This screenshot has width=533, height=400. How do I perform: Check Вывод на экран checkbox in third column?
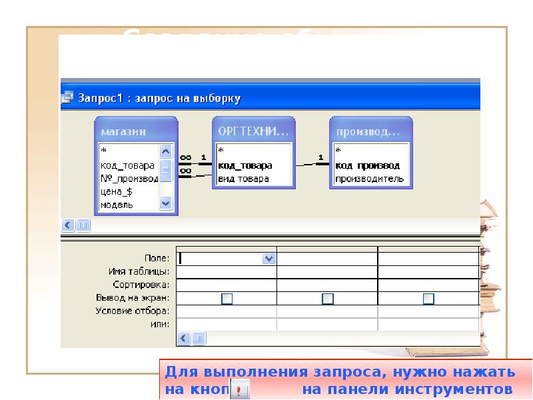pos(428,299)
